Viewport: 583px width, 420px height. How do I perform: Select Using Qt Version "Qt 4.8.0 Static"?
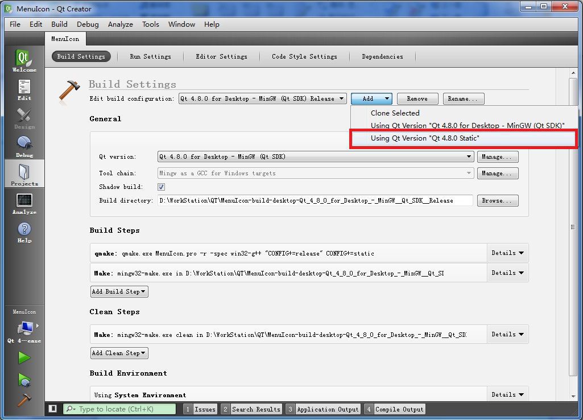tap(464, 138)
